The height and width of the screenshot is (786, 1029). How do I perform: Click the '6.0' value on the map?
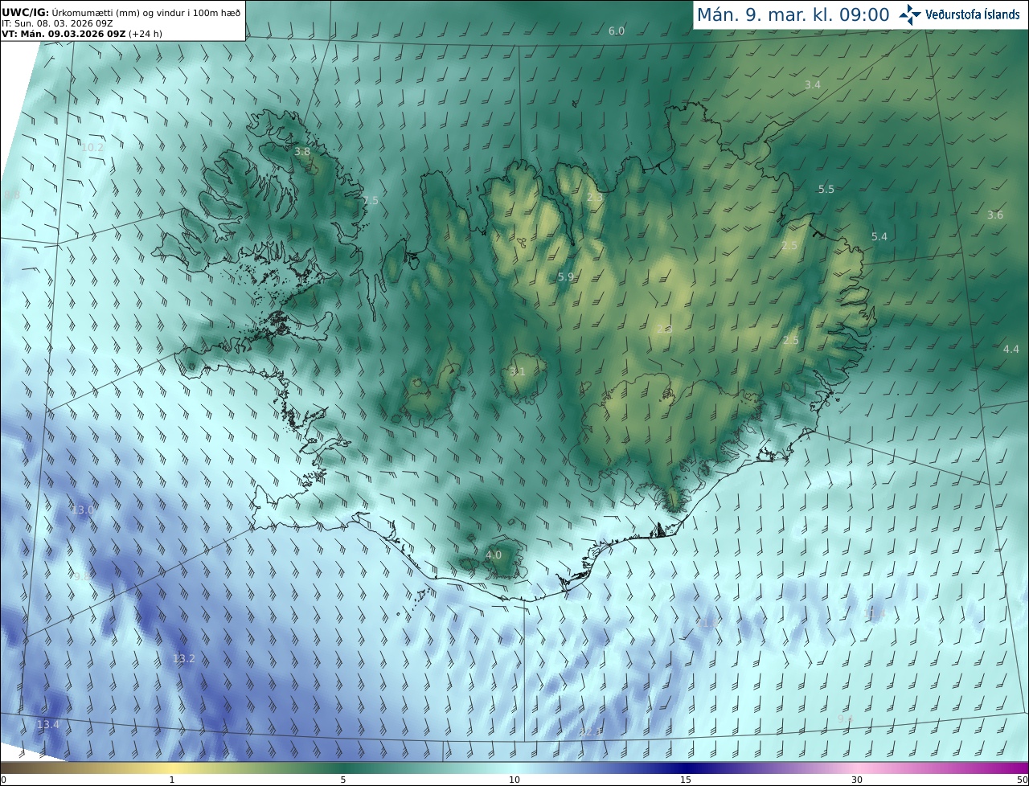point(616,31)
